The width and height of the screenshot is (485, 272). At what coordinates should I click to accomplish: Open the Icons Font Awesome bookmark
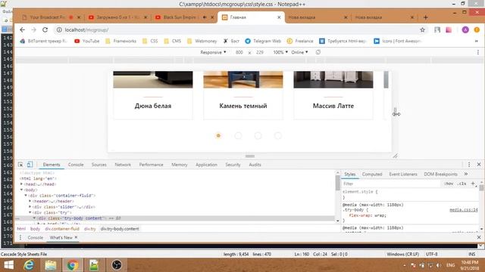click(397, 41)
